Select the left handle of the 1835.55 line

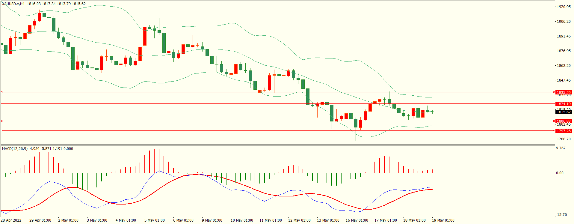(x=1, y=92)
